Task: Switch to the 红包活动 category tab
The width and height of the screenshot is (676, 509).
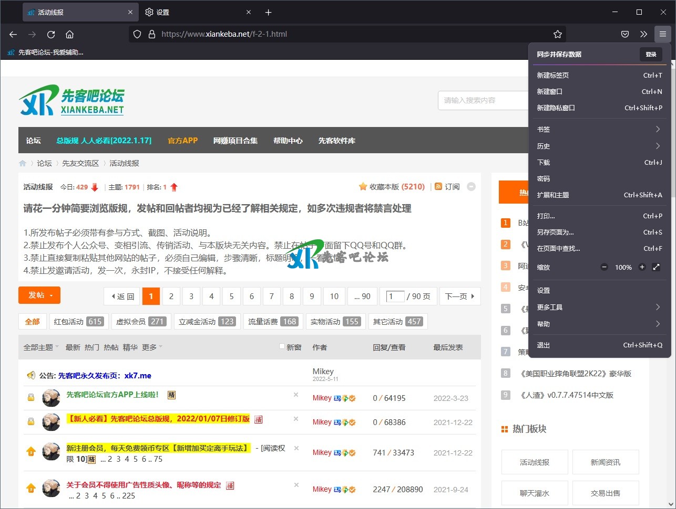Action: (x=78, y=322)
